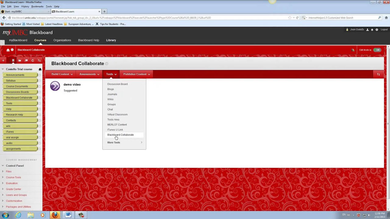The width and height of the screenshot is (390, 219).
Task: Launch Internet Explorer from the taskbar
Action: click(x=18, y=215)
